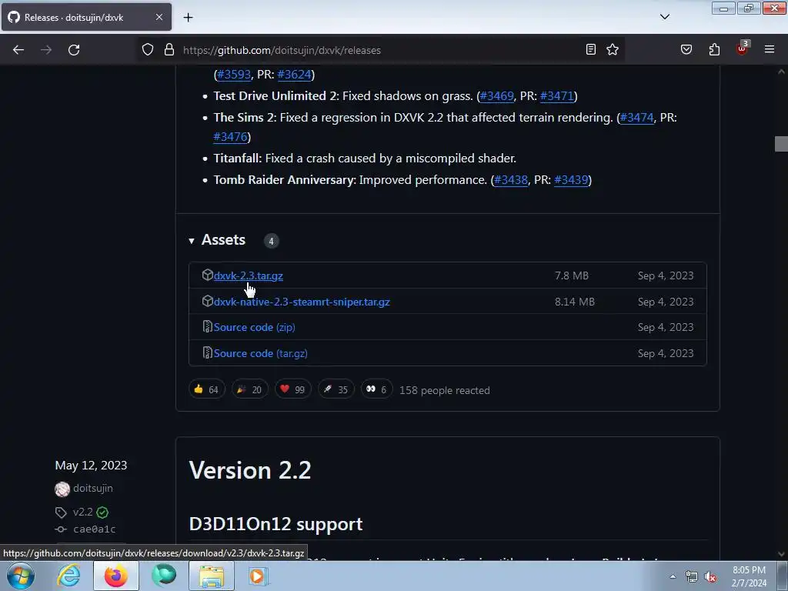Open a new tab with the plus button

188,18
